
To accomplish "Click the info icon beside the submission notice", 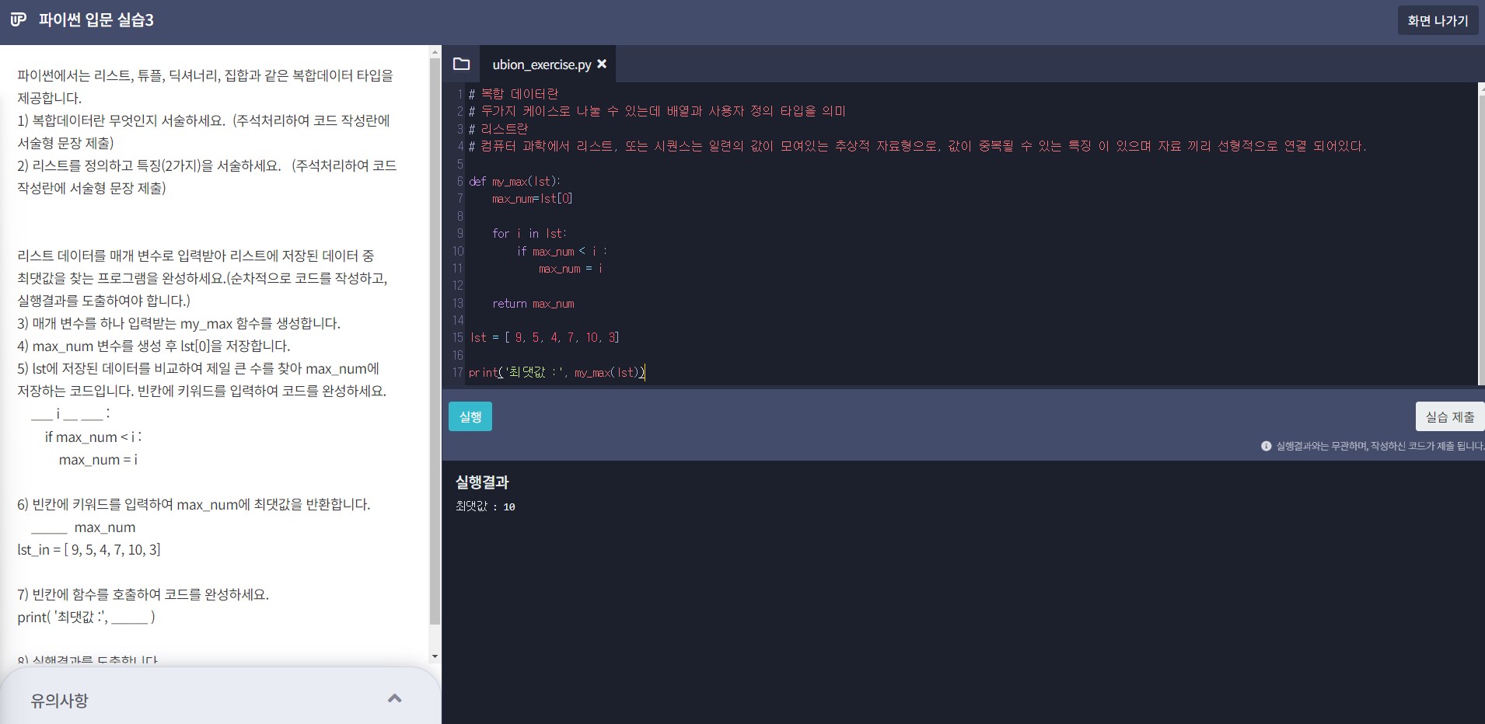I will (x=1266, y=446).
